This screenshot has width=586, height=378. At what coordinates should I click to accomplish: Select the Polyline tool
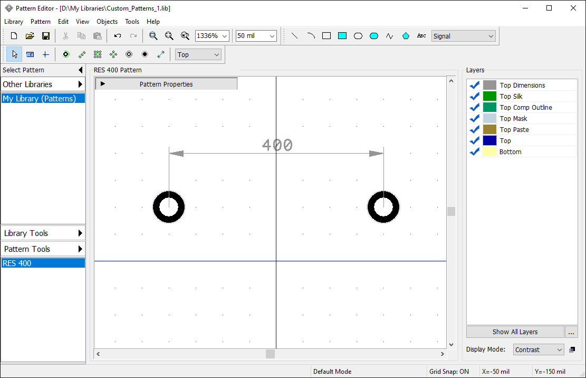point(390,36)
